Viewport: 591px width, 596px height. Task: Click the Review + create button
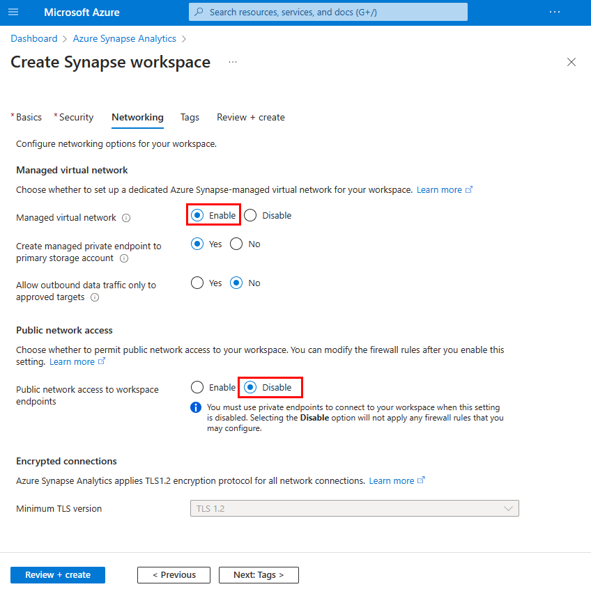(x=58, y=574)
